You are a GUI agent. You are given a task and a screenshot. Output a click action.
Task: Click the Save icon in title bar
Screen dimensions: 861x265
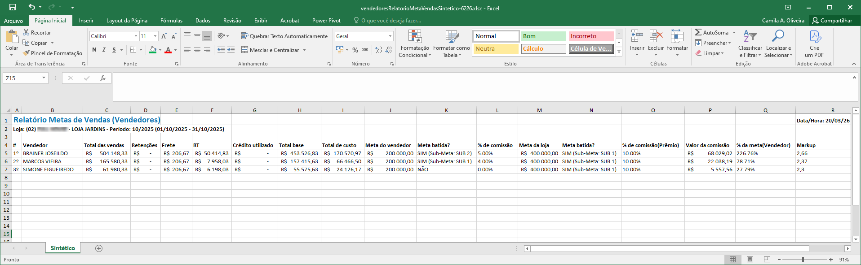[x=13, y=7]
